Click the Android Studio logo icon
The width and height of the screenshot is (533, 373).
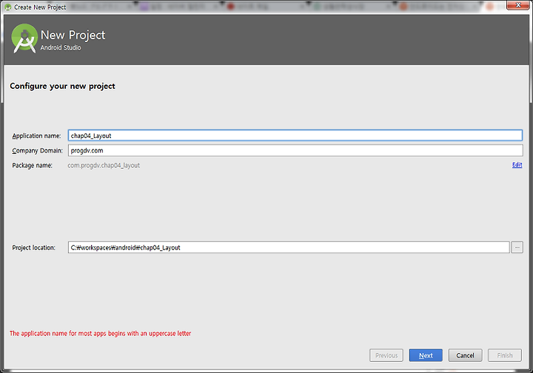[x=24, y=38]
